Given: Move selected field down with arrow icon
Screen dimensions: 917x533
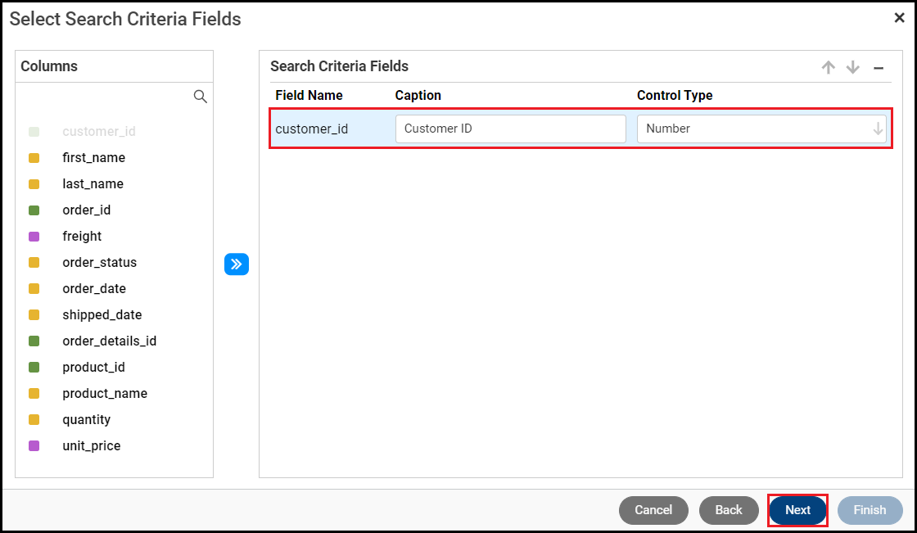Looking at the screenshot, I should [853, 68].
